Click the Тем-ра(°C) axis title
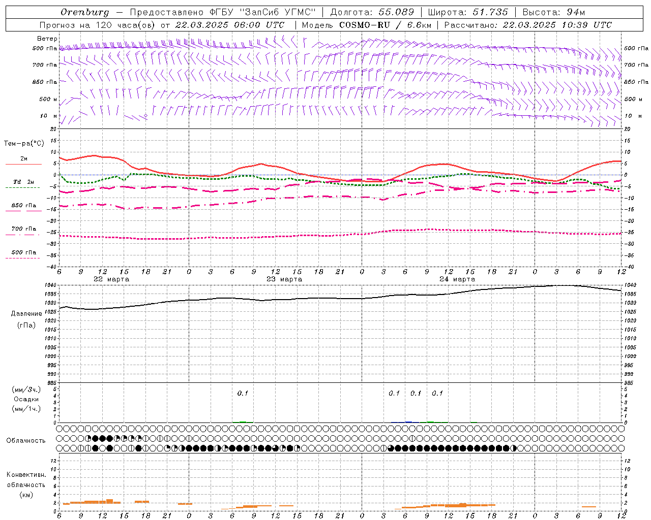 coord(23,144)
